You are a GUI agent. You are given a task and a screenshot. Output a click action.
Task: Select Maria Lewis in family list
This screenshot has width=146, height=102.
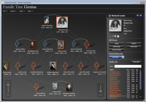[124, 92]
